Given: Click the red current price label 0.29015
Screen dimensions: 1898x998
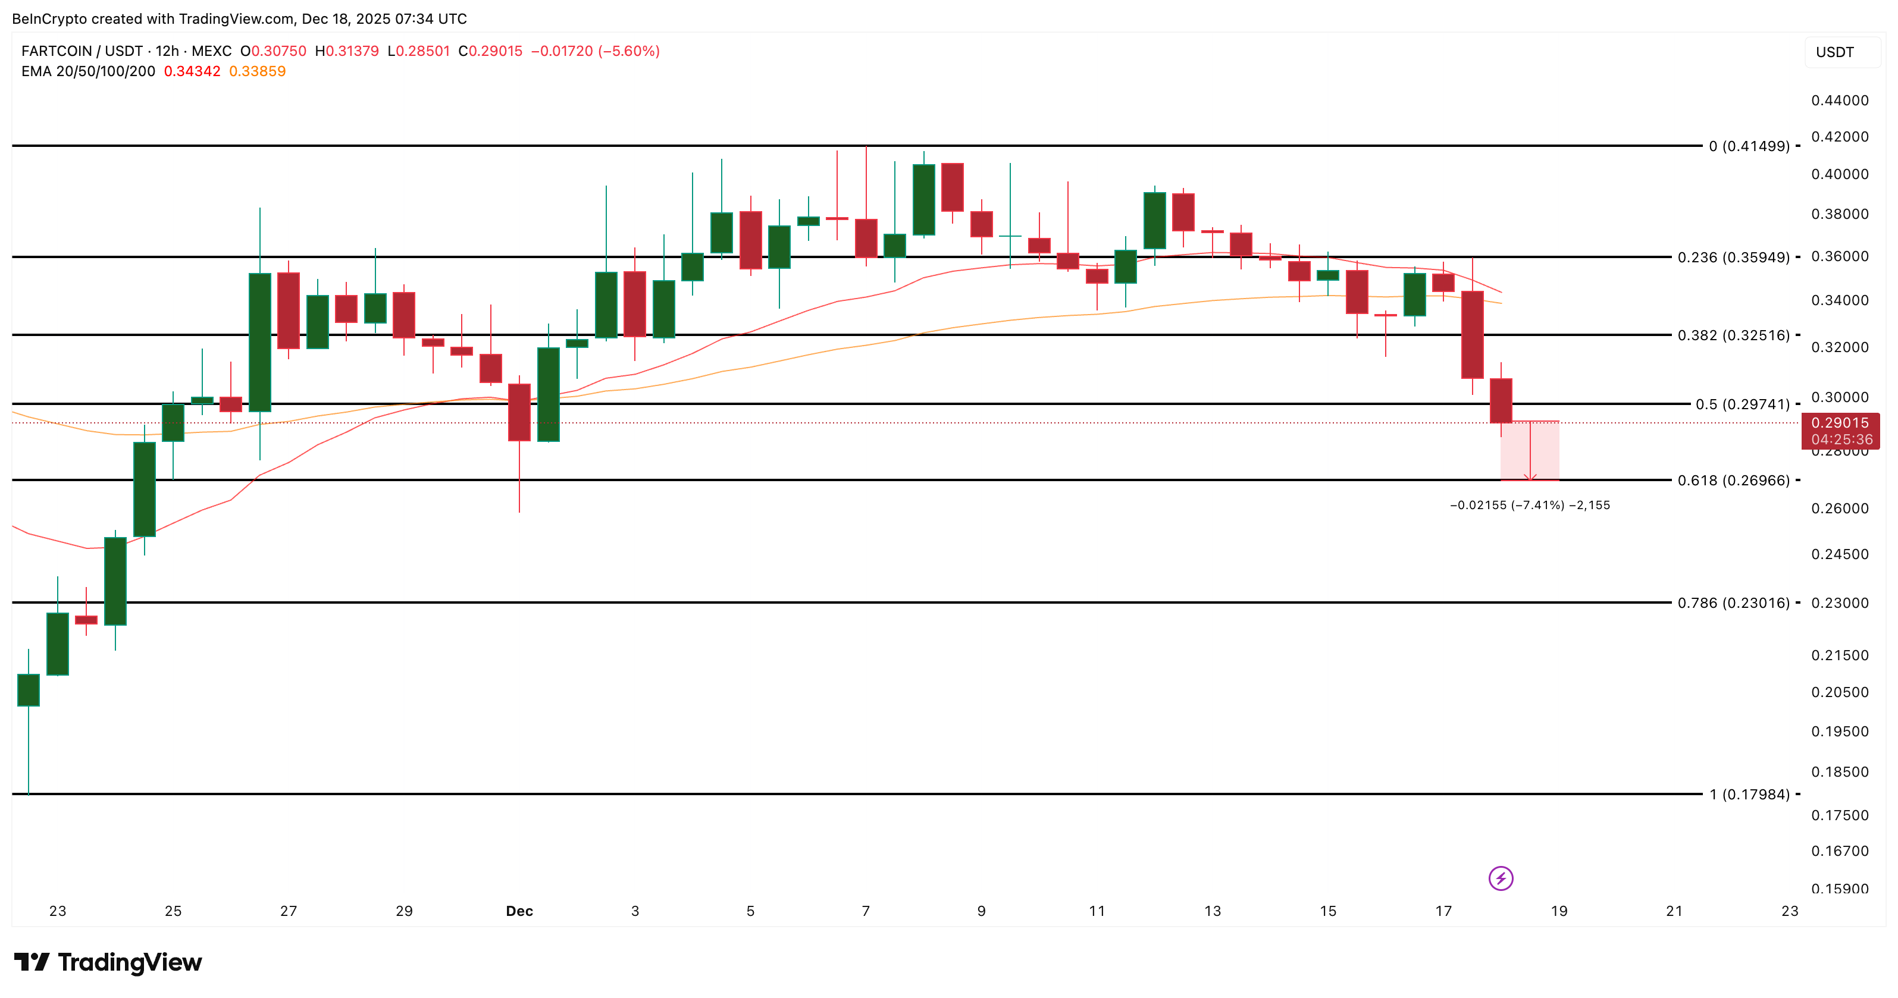Looking at the screenshot, I should pyautogui.click(x=1840, y=423).
